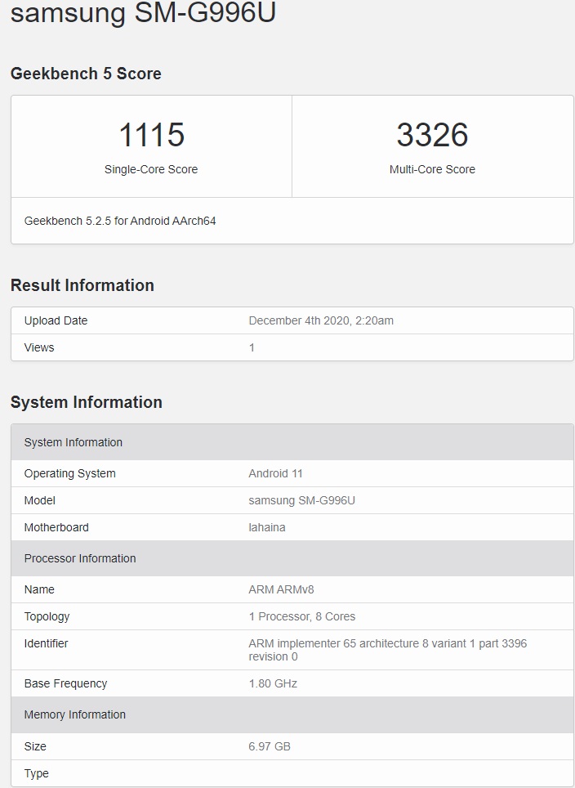Select the Android 11 operating system value
The width and height of the screenshot is (575, 788).
coord(276,473)
